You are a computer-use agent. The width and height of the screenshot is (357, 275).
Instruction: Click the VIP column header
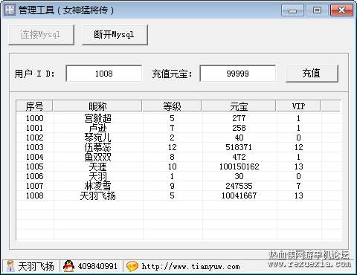pos(298,106)
